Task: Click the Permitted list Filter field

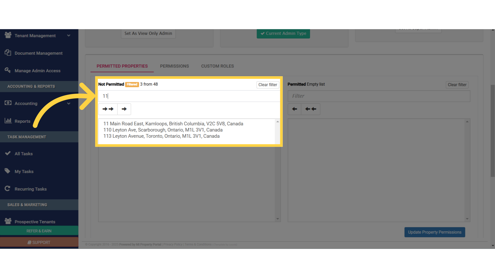Action: tap(379, 96)
